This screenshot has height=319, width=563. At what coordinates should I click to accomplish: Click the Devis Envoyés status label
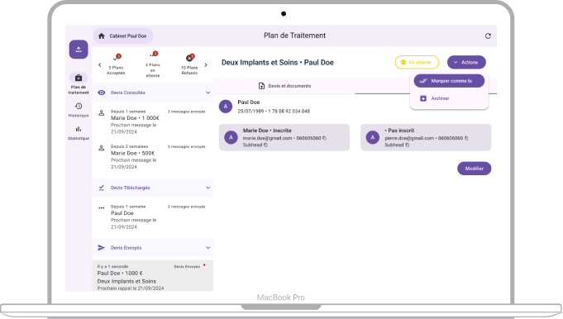click(187, 267)
